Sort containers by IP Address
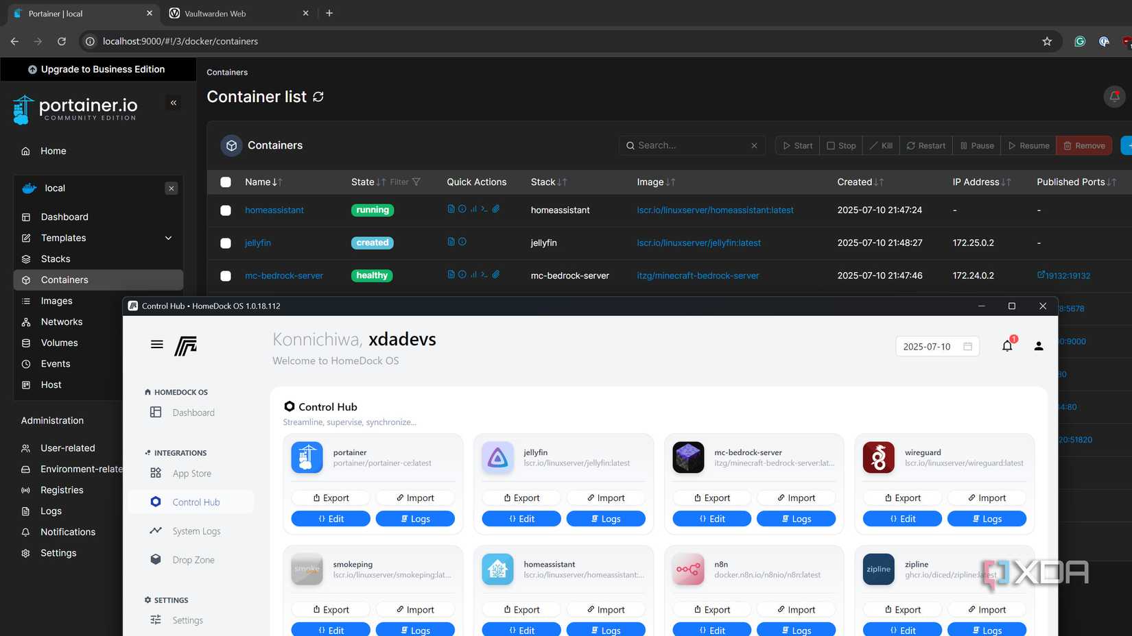Screen dimensions: 1132x636 982,182
